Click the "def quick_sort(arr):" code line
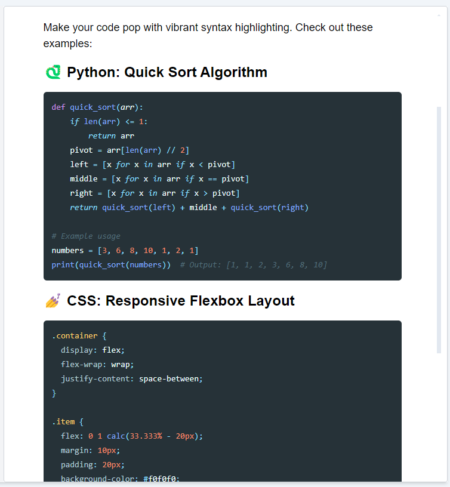The width and height of the screenshot is (450, 487). pyautogui.click(x=97, y=107)
